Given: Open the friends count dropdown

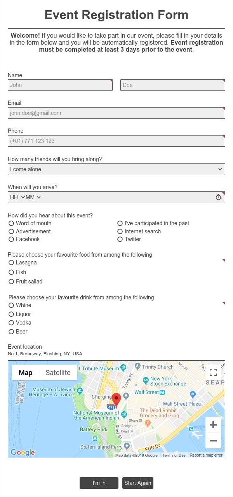Looking at the screenshot, I should pyautogui.click(x=116, y=169).
